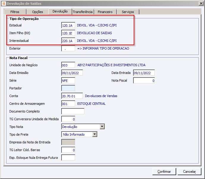Click the Empresa da Nota de Entrada field
This screenshot has height=179, width=205.
(x=68, y=142)
